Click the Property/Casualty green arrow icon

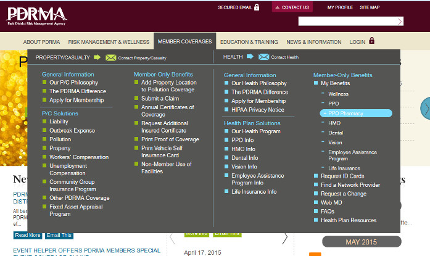tap(96, 57)
